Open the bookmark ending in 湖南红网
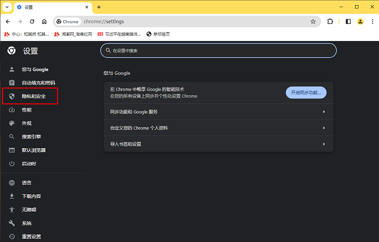The width and height of the screenshot is (379, 242). pos(73,34)
